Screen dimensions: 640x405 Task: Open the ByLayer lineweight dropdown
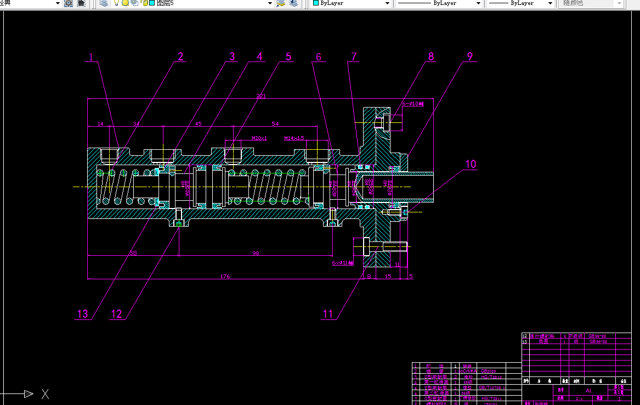(550, 3)
